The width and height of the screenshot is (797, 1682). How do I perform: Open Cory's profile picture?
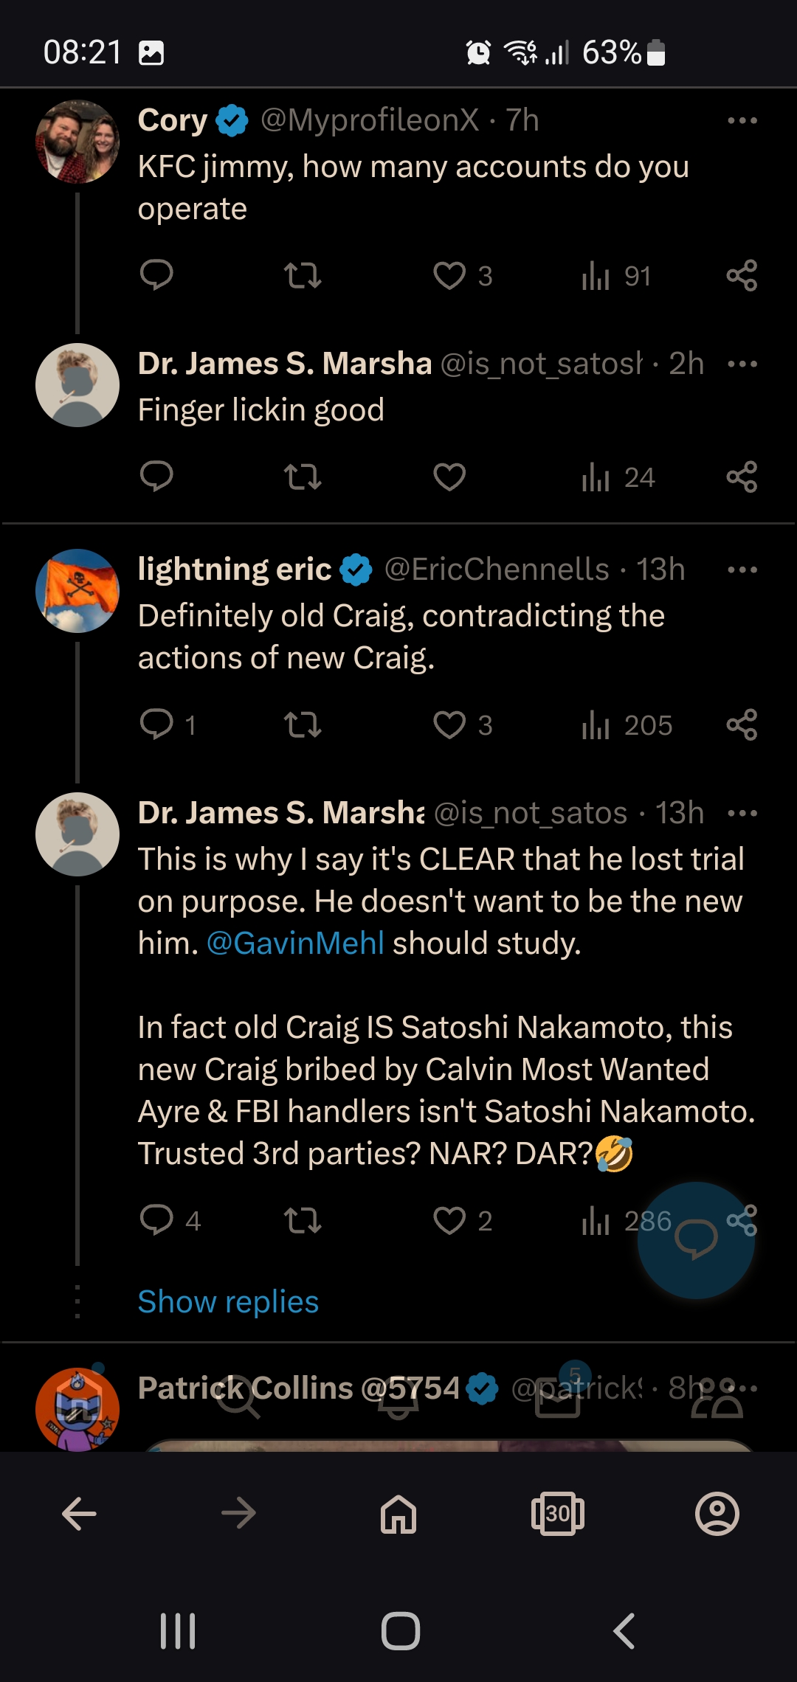click(x=77, y=142)
